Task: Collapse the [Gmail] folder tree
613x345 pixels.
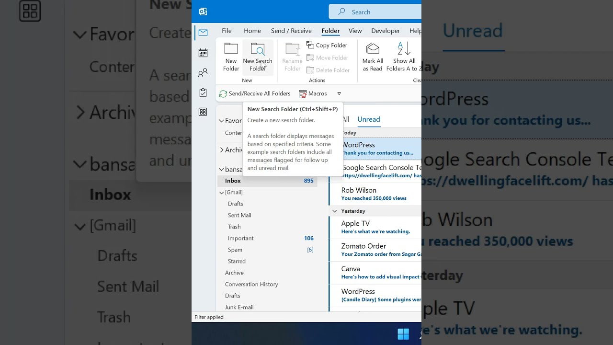Action: 222,193
